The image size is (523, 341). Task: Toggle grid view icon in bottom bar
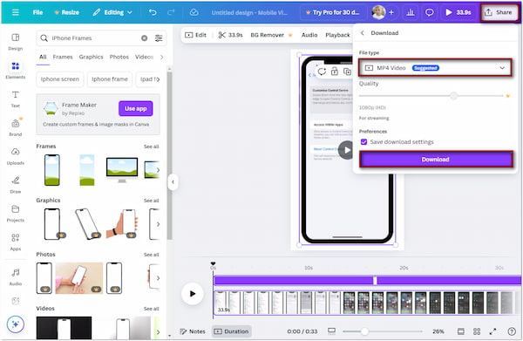[x=477, y=331]
